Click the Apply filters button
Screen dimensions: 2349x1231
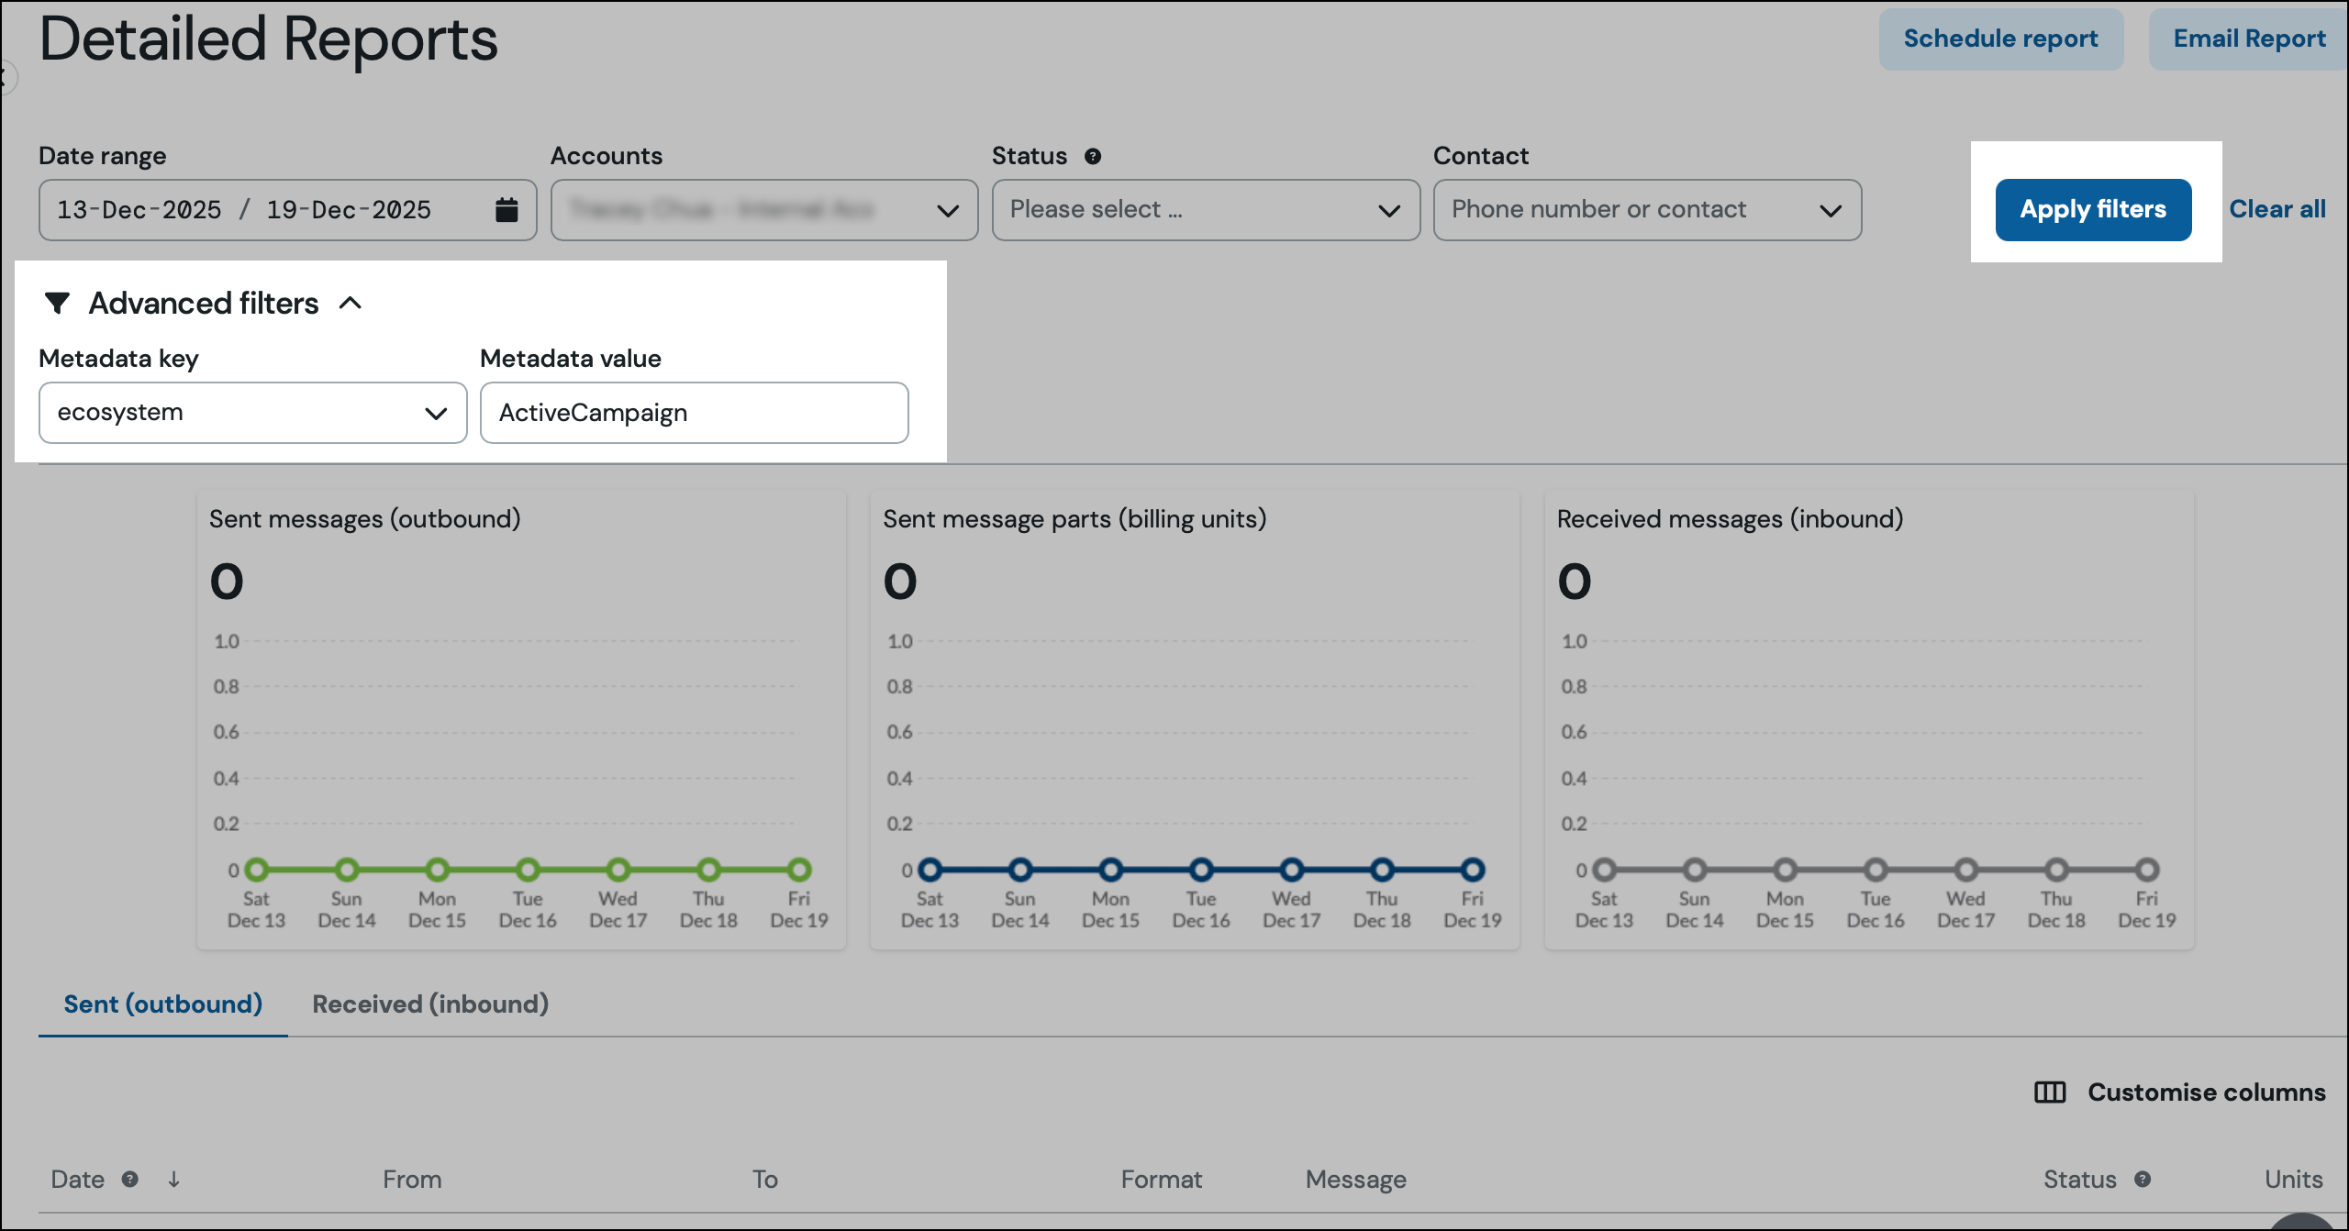click(x=2093, y=210)
